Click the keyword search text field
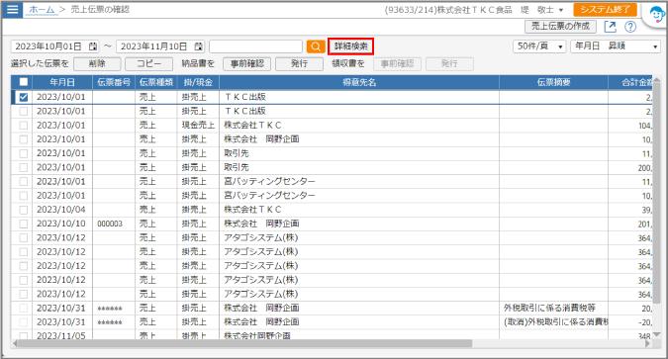 click(x=255, y=46)
